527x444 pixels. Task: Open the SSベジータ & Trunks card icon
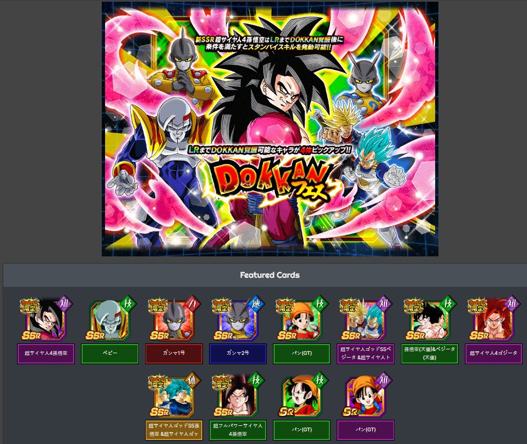click(365, 319)
